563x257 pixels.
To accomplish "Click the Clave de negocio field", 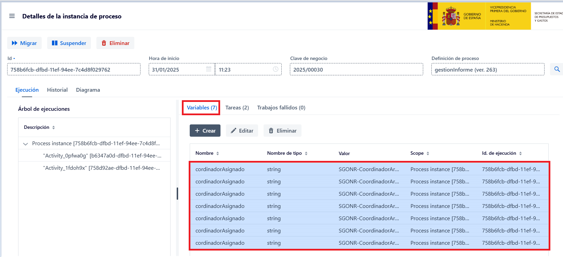I will [357, 69].
